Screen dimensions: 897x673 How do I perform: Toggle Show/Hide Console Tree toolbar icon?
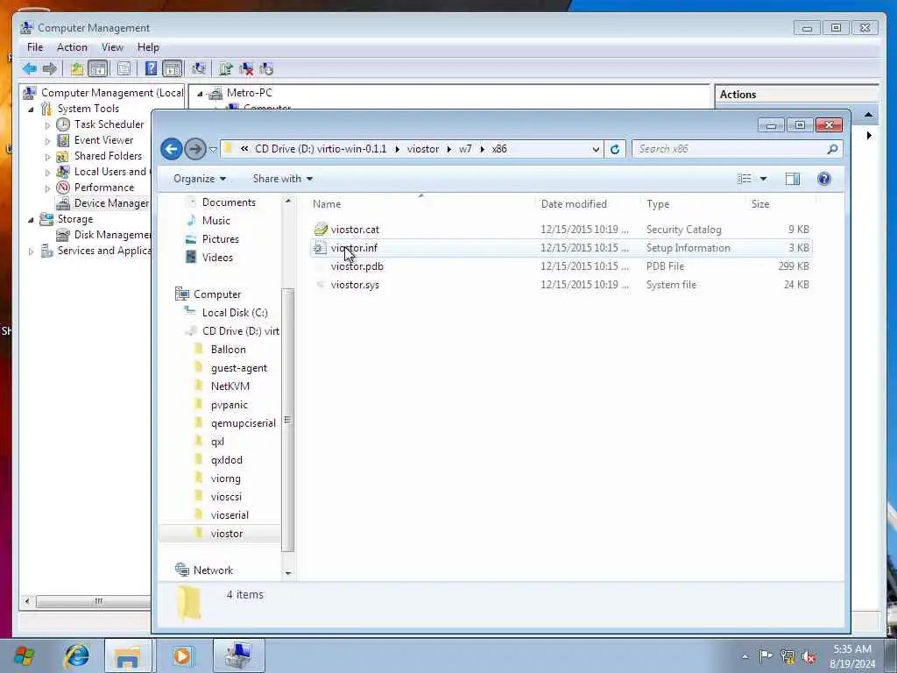[x=98, y=69]
